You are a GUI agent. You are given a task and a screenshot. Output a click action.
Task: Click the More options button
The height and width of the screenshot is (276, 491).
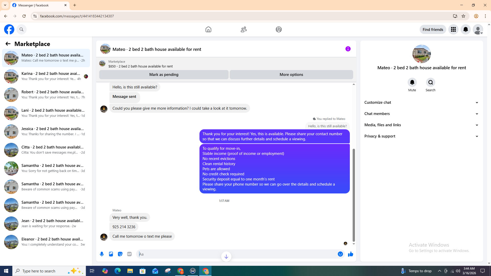(291, 75)
